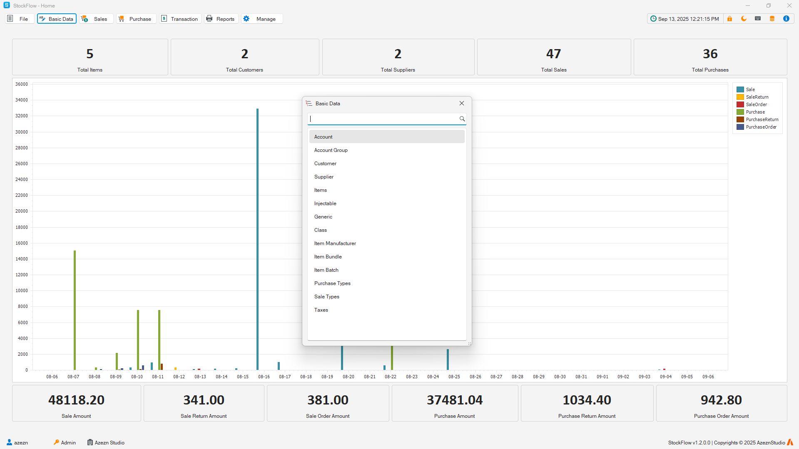The height and width of the screenshot is (449, 799).
Task: Open the Purchase menu
Action: coord(135,19)
